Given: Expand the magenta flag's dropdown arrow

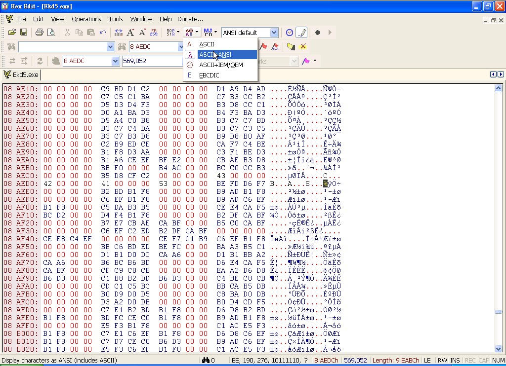Looking at the screenshot, I should coord(315,61).
